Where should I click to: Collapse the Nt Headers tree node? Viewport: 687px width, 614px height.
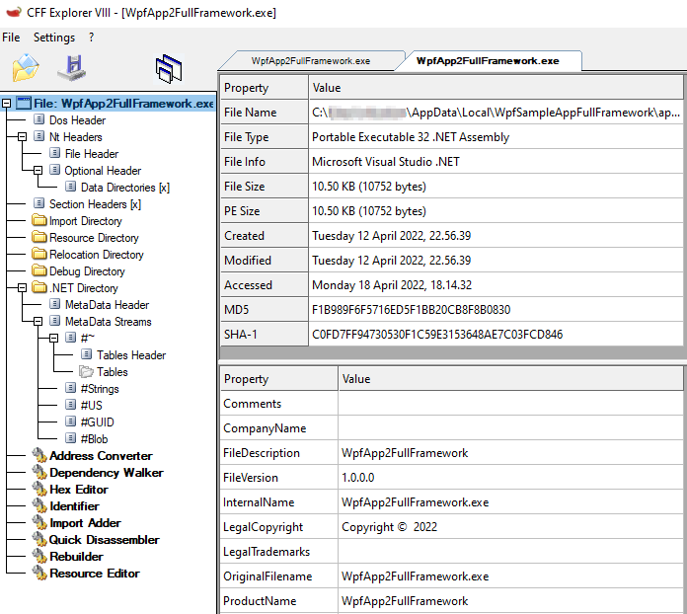coord(24,137)
